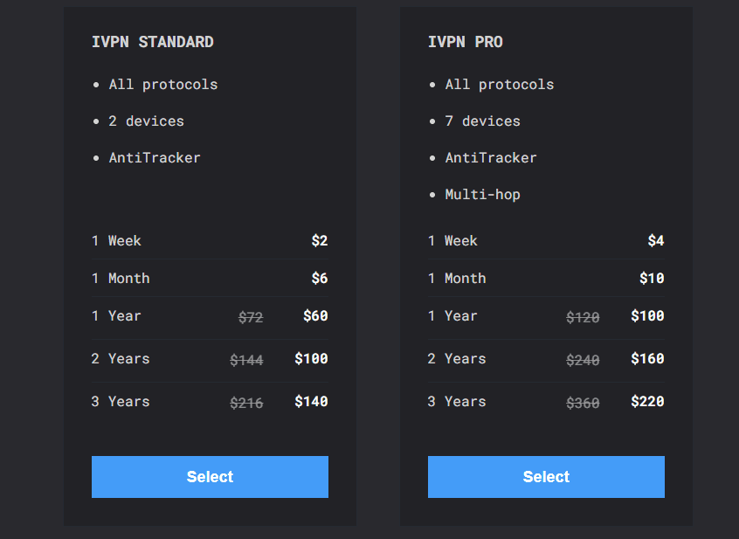739x539 pixels.
Task: Click Multi-hop feature in Pro plan
Action: (x=482, y=194)
